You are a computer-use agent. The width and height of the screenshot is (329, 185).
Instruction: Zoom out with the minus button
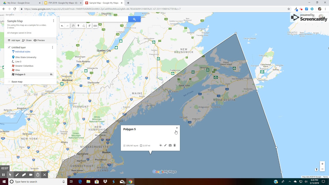pyautogui.click(x=322, y=169)
